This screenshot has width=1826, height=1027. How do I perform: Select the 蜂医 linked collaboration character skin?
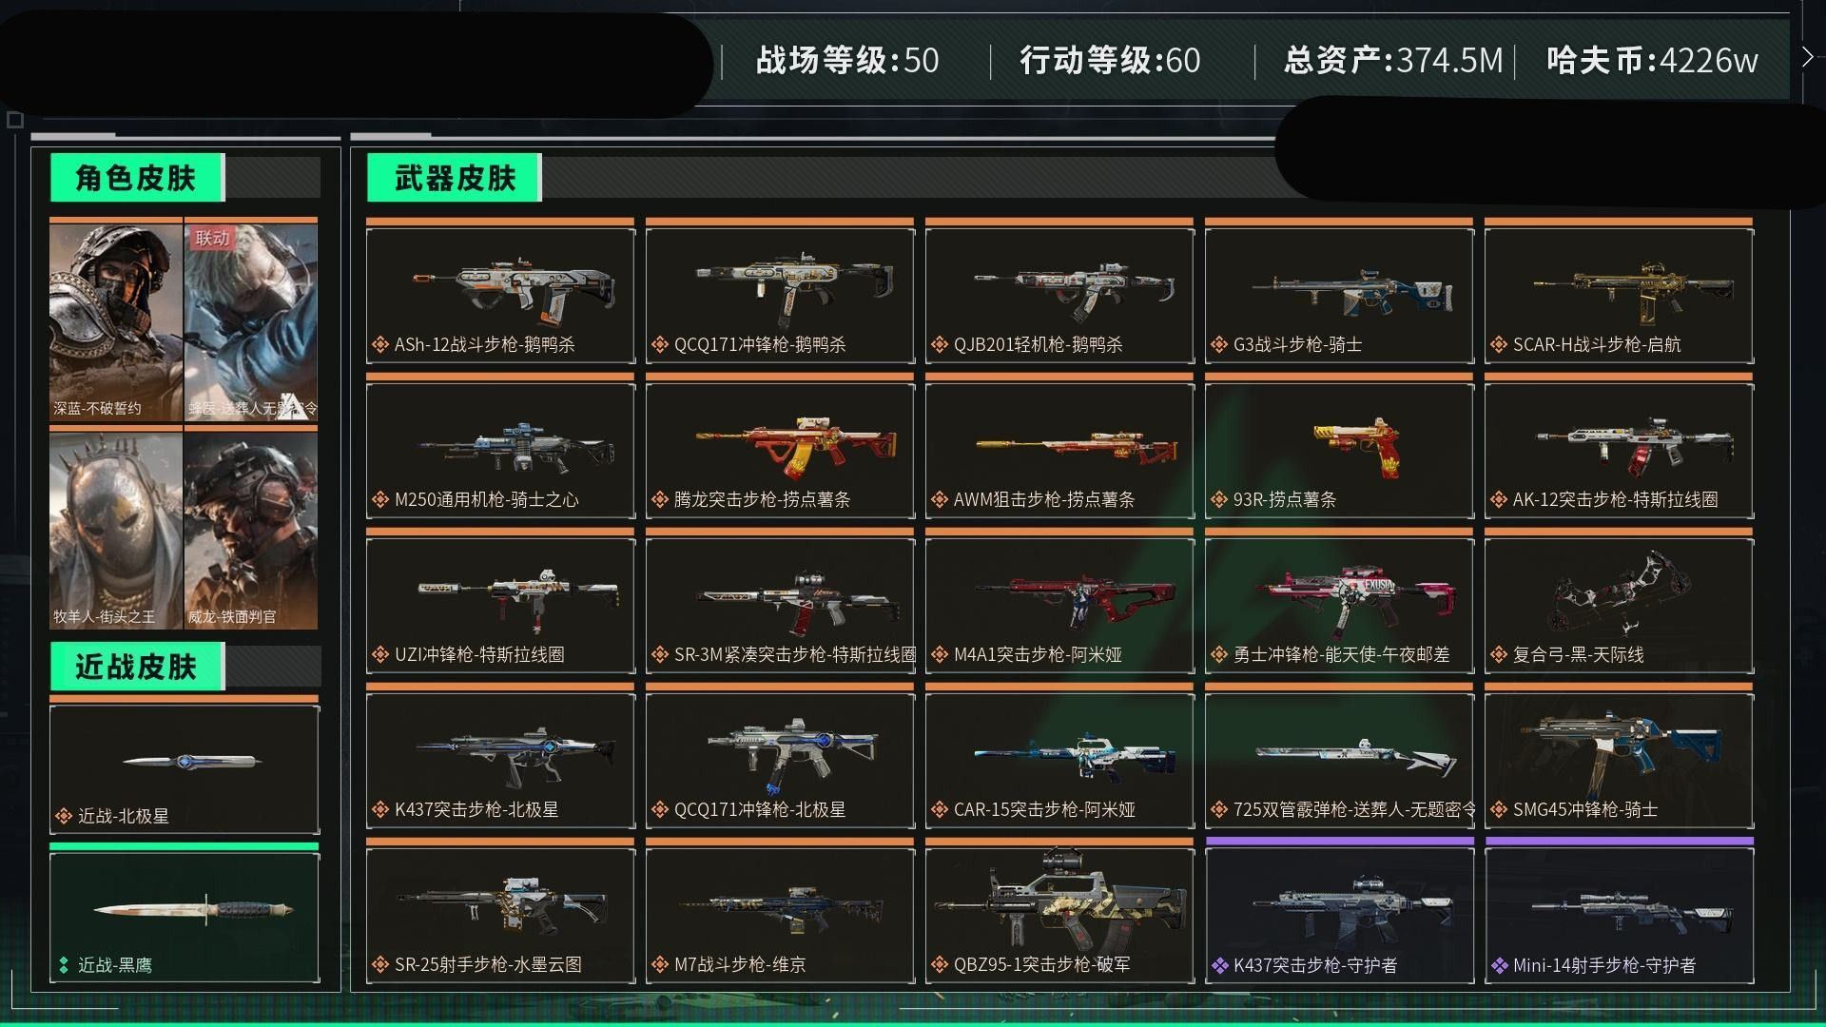point(251,322)
